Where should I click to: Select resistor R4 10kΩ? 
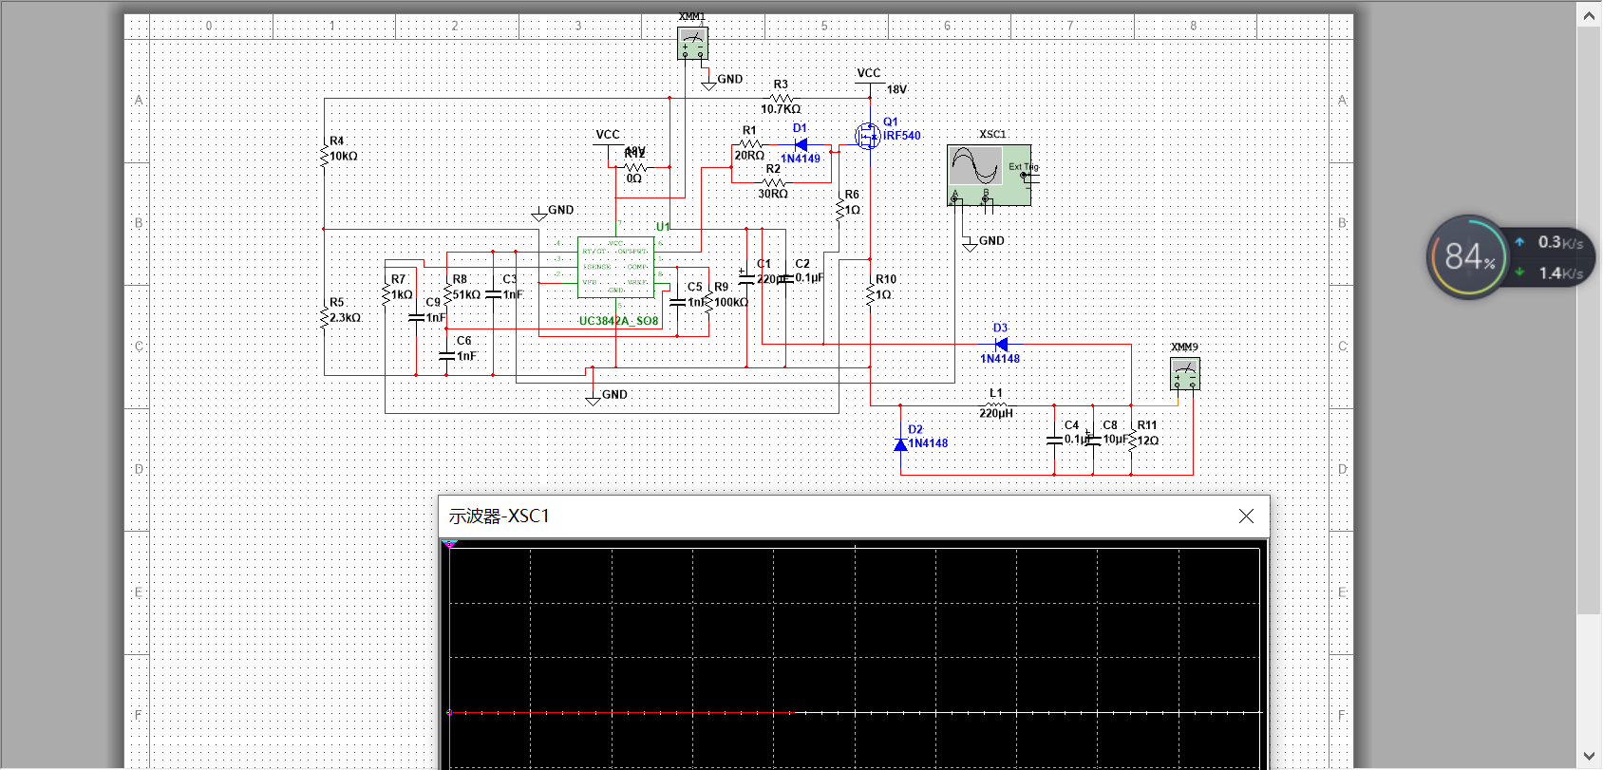325,154
